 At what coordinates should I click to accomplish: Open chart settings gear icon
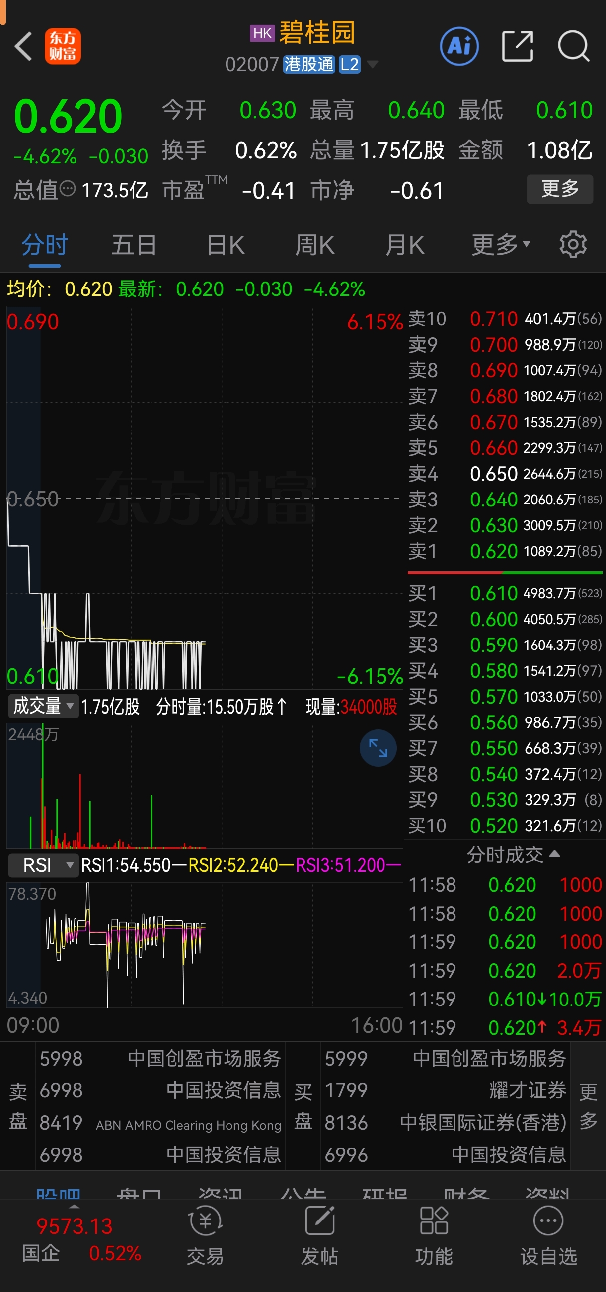573,245
